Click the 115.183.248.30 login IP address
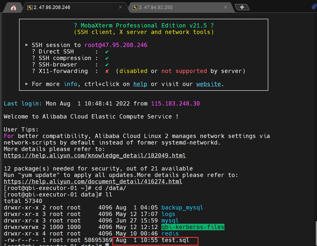This screenshot has width=317, height=246. pos(175,103)
